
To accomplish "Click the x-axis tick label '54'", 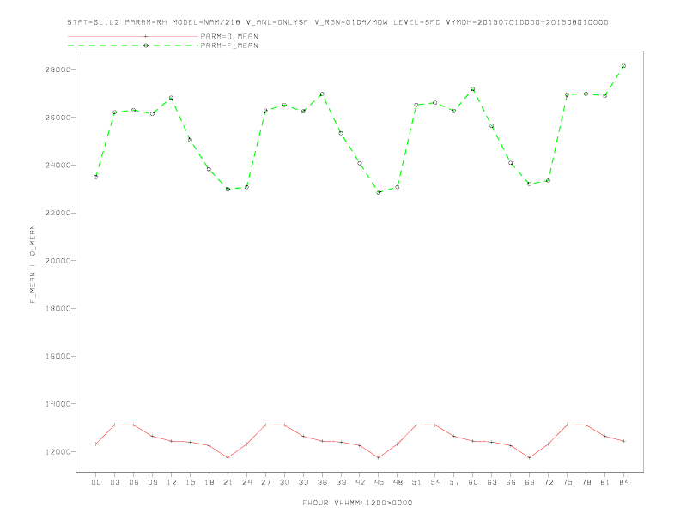I will click(435, 482).
